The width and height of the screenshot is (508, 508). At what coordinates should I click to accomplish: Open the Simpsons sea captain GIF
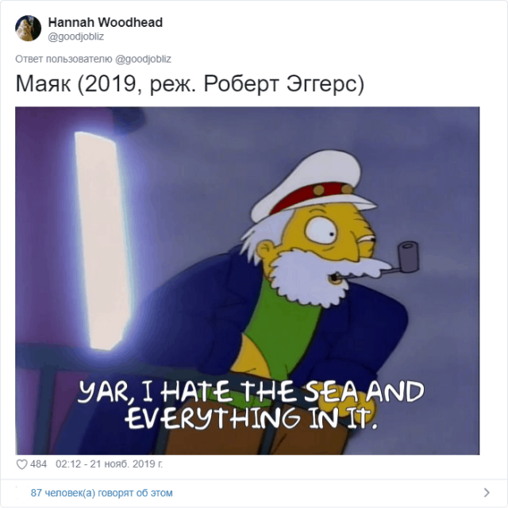tap(247, 280)
